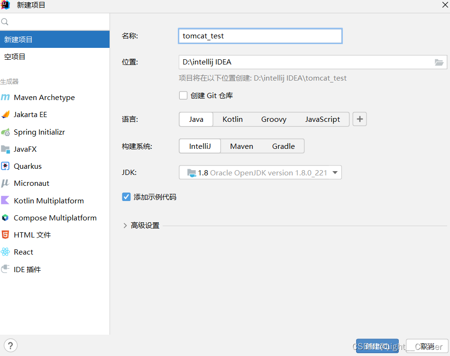The width and height of the screenshot is (450, 356).
Task: Click the Spring Initializr leaf icon
Action: point(5,132)
